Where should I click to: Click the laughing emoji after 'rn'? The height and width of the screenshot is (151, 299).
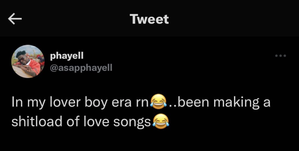[x=159, y=102]
